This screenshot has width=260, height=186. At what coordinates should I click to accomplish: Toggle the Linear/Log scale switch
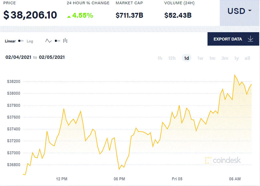click(x=21, y=41)
